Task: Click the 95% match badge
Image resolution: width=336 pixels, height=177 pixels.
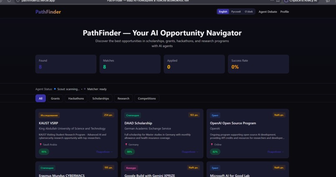Action: click(44, 152)
